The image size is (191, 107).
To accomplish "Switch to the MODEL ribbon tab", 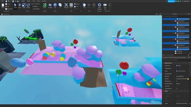I will point(28,1).
